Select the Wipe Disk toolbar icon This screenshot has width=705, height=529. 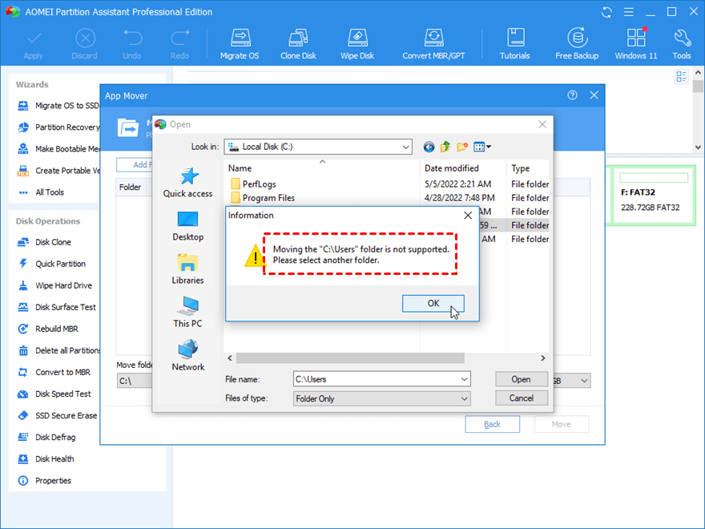[357, 44]
